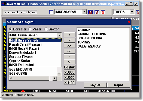Click horizontal scrollbar right arrow
Image resolution: width=143 pixels, height=101 pixels.
click(55, 78)
